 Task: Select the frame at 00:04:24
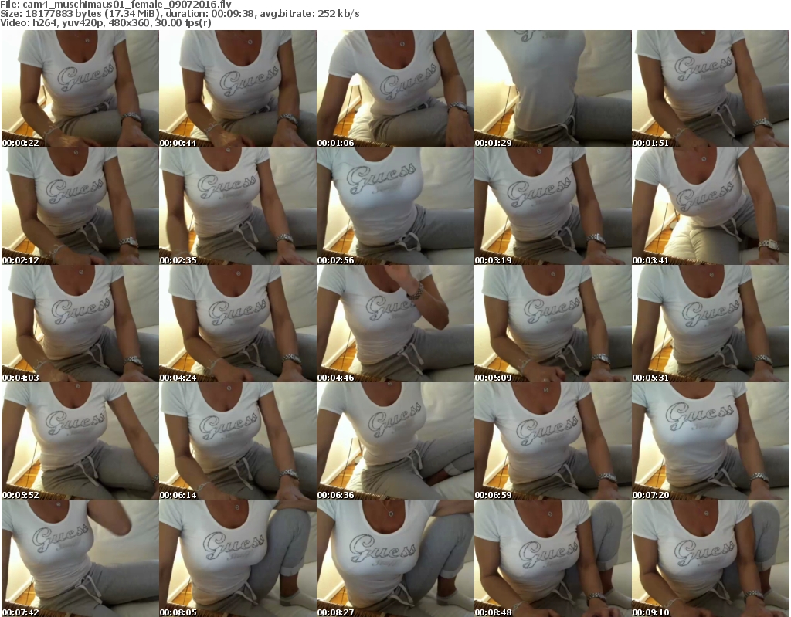click(238, 324)
